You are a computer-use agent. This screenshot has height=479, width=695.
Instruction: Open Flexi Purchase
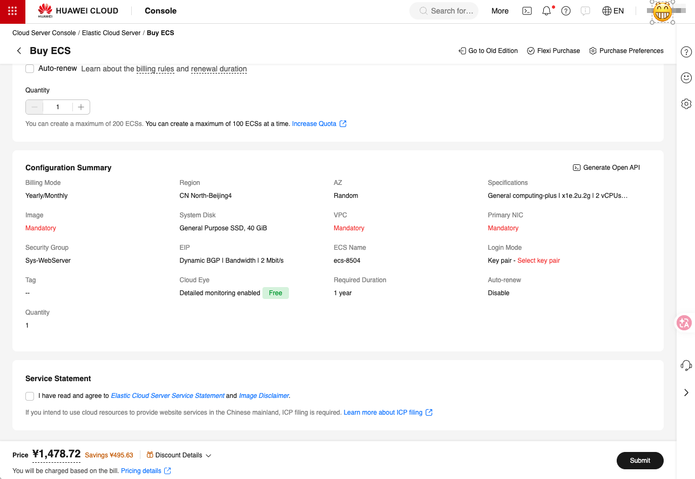(x=554, y=51)
